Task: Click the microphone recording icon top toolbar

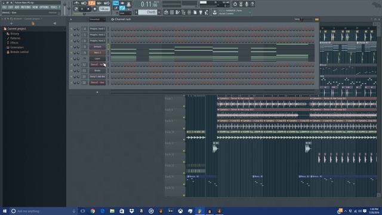Action: point(247,4)
